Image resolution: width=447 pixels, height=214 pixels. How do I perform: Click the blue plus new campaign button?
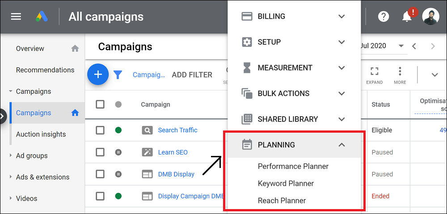pyautogui.click(x=98, y=75)
